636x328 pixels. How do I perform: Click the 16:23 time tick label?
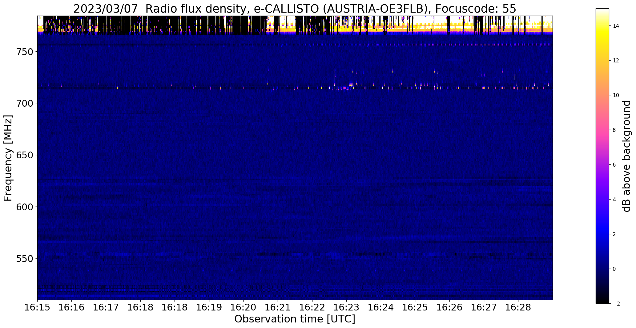[x=346, y=307]
